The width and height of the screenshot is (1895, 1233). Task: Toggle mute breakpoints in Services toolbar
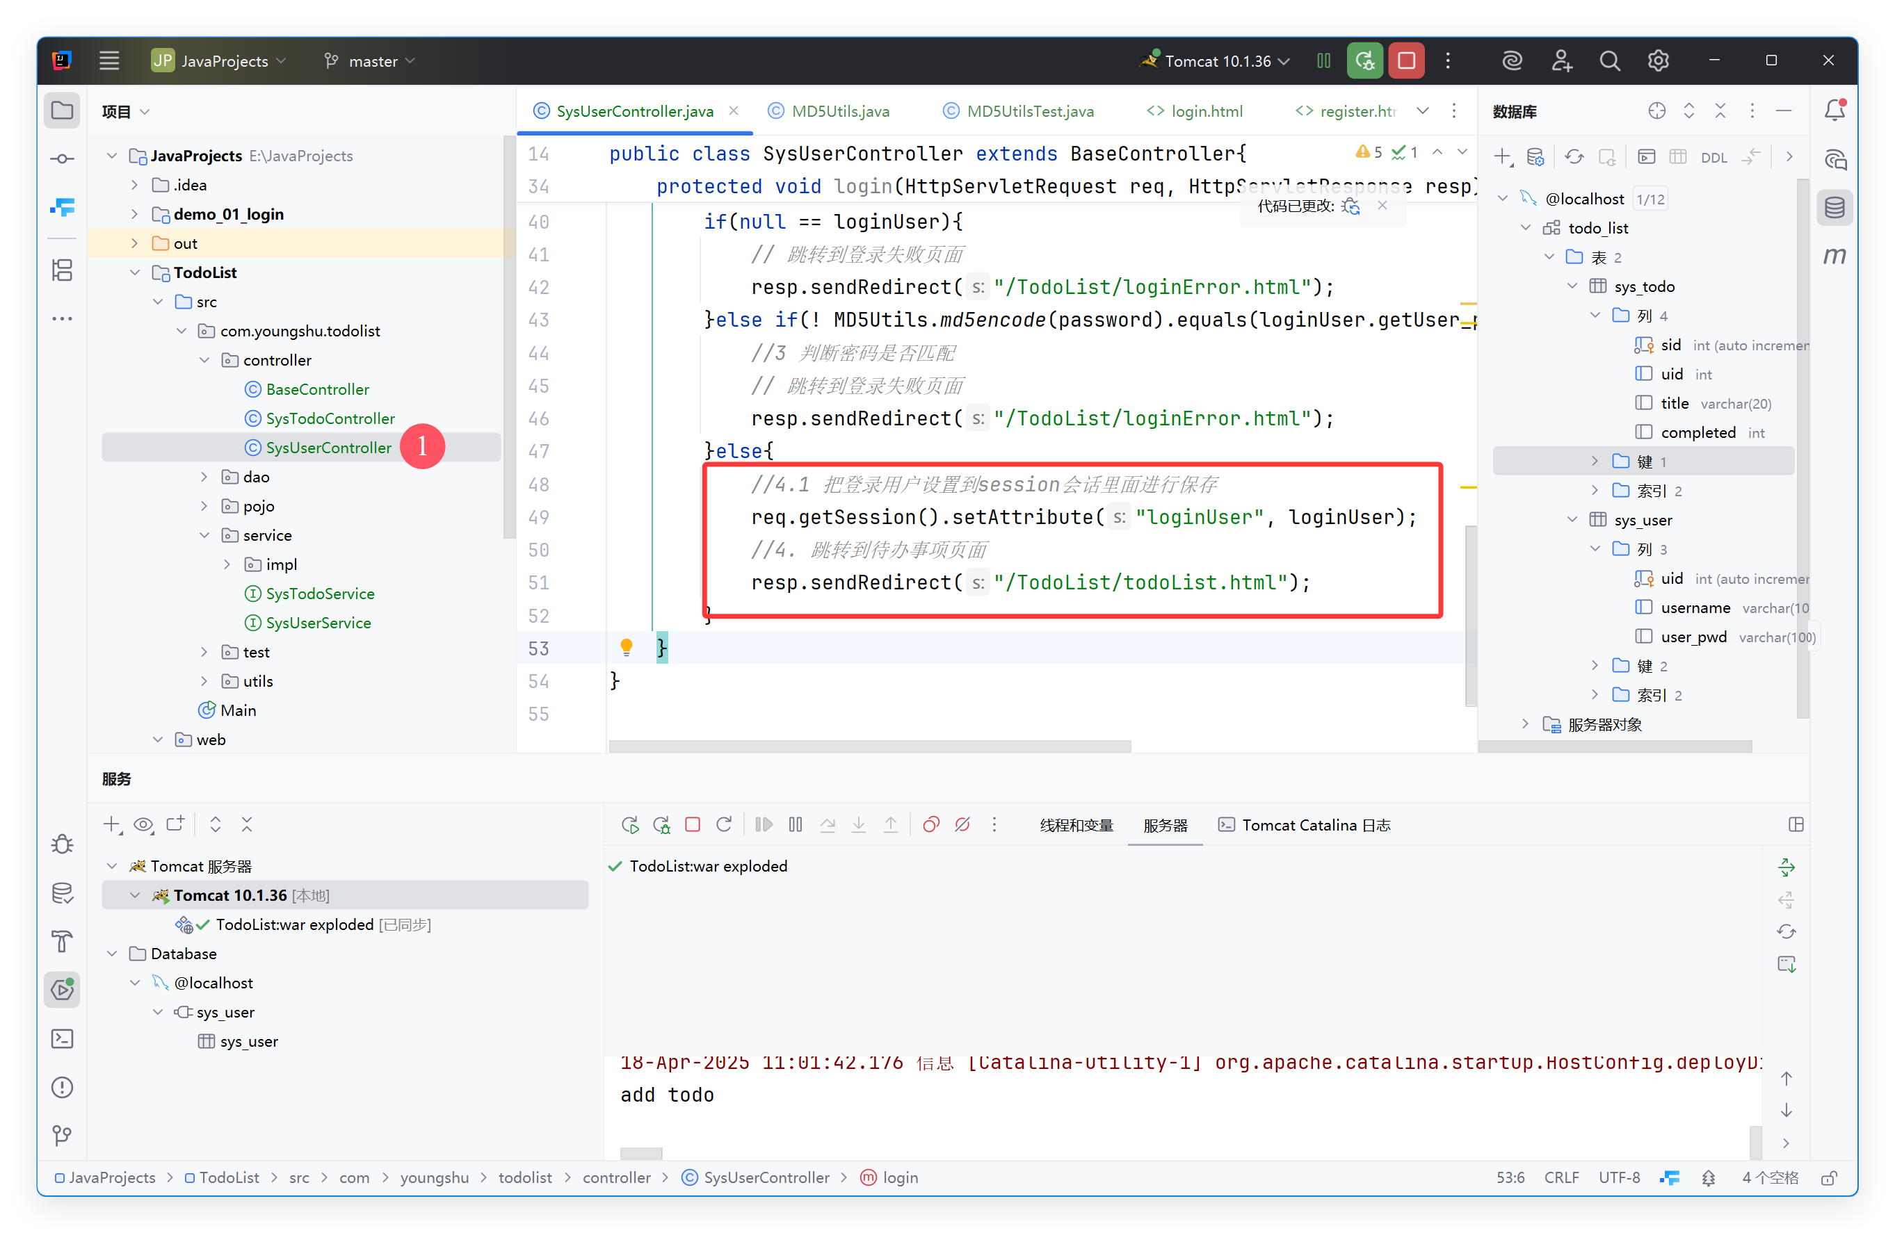(x=962, y=824)
